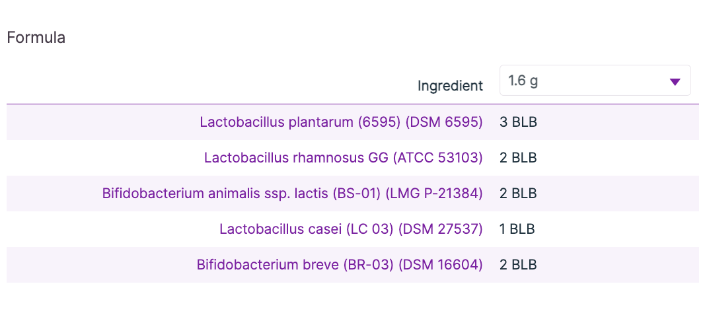Click the 1 BLB amount for casei
Viewport: 707px width, 321px height.
(517, 229)
